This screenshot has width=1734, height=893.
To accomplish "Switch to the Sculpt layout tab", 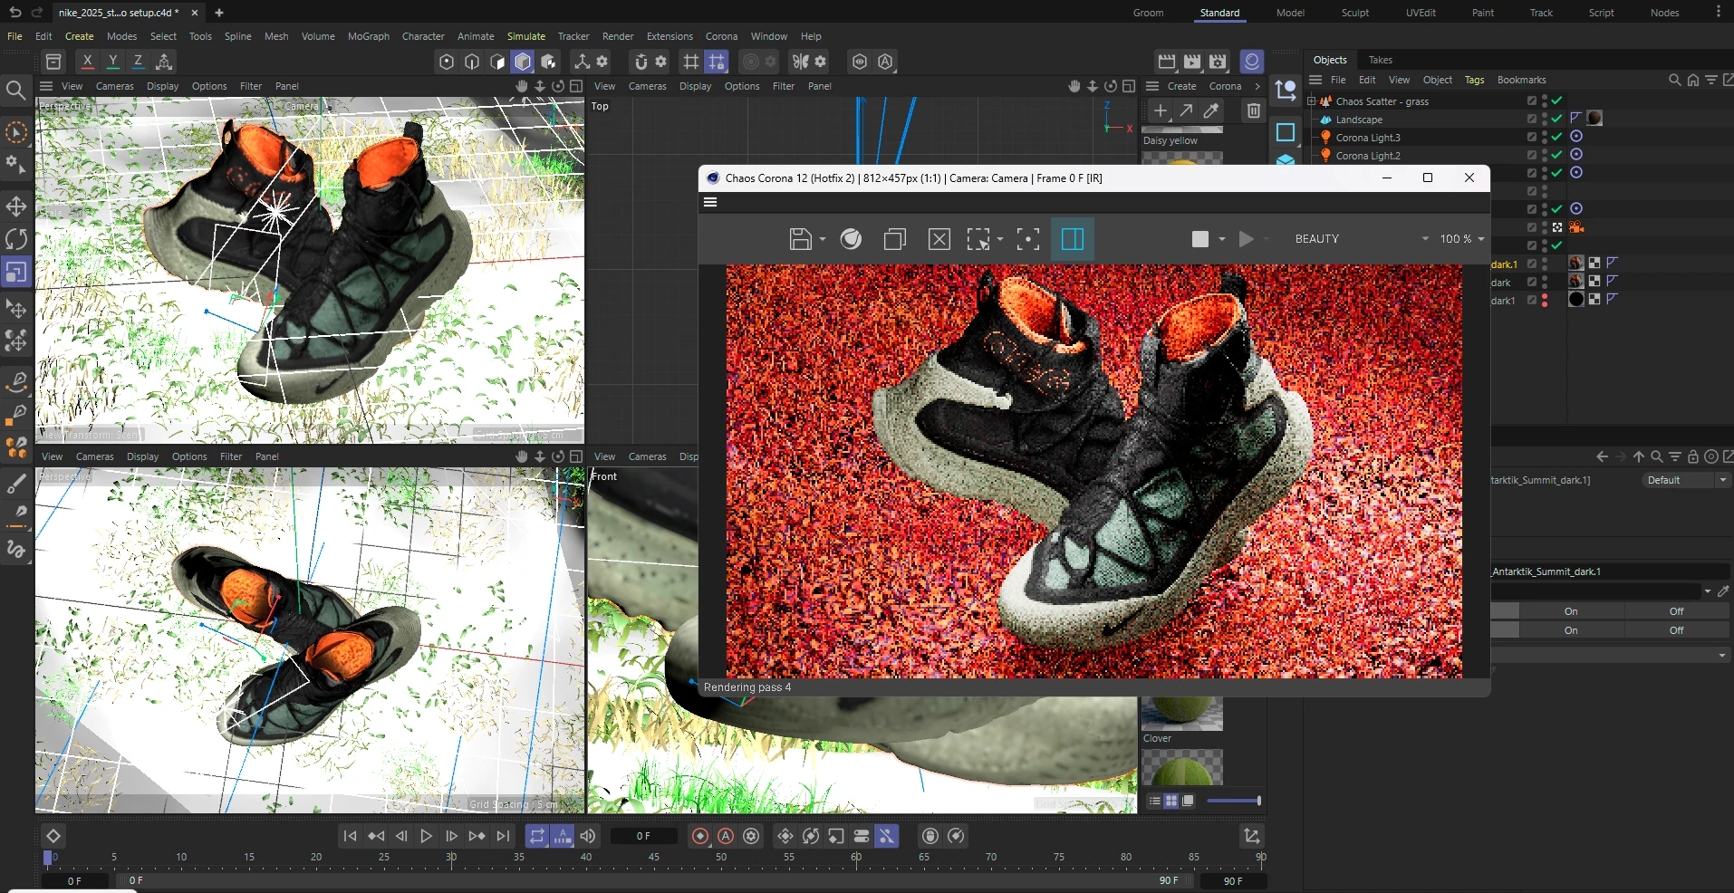I will pos(1355,13).
